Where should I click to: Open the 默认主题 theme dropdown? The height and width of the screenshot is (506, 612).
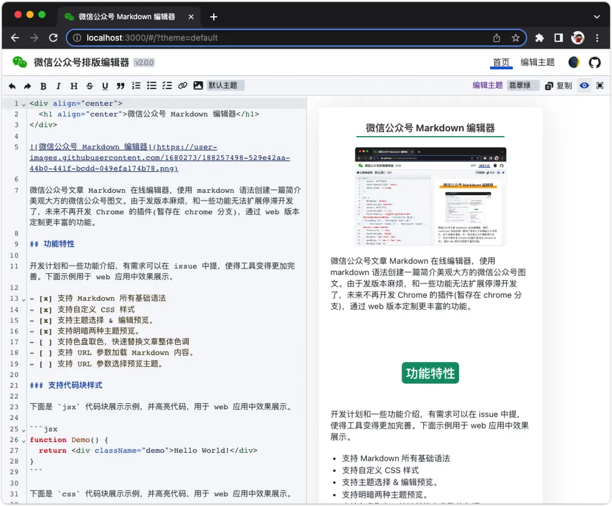[x=225, y=85]
